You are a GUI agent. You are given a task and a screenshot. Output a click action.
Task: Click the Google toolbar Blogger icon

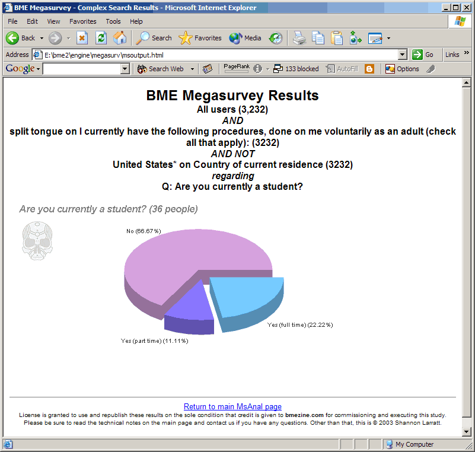[369, 69]
